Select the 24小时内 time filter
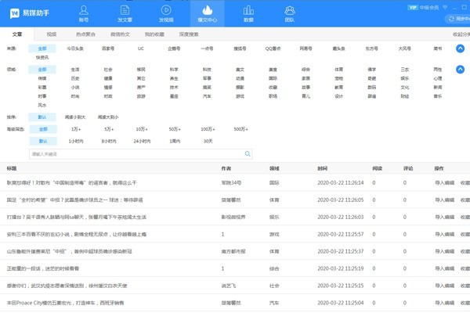 [141, 141]
